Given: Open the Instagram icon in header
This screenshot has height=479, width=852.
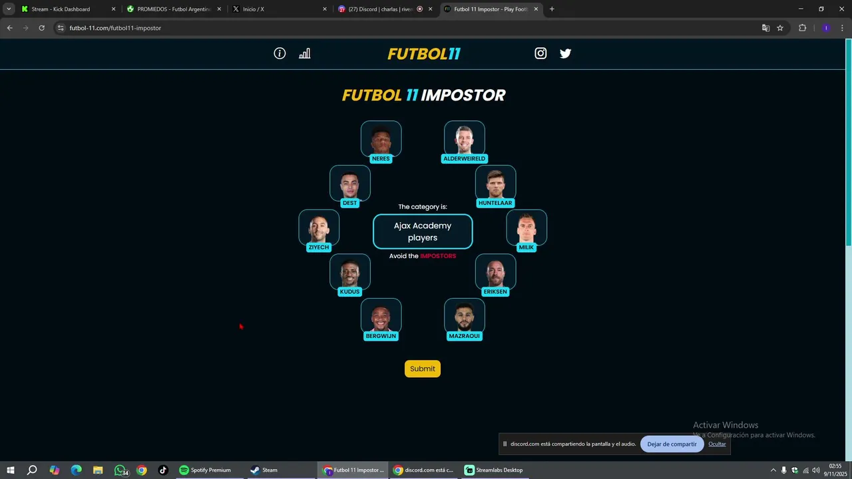Looking at the screenshot, I should coord(540,54).
